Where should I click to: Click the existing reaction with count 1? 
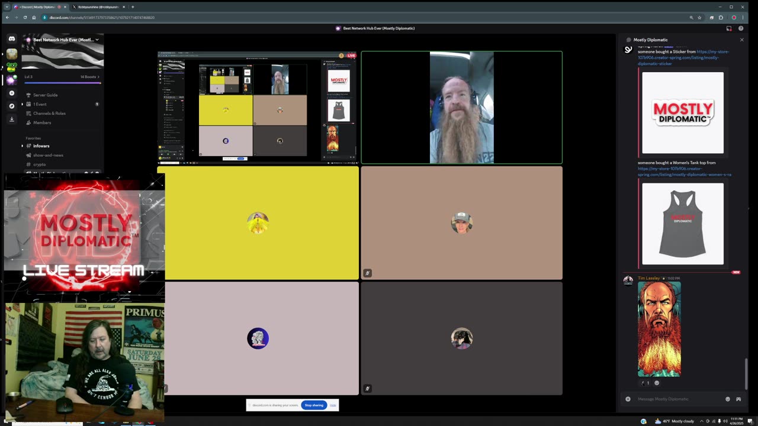(644, 383)
